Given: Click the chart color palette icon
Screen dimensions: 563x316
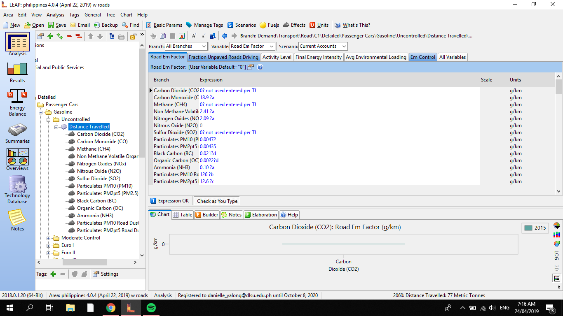Looking at the screenshot, I should (x=557, y=244).
